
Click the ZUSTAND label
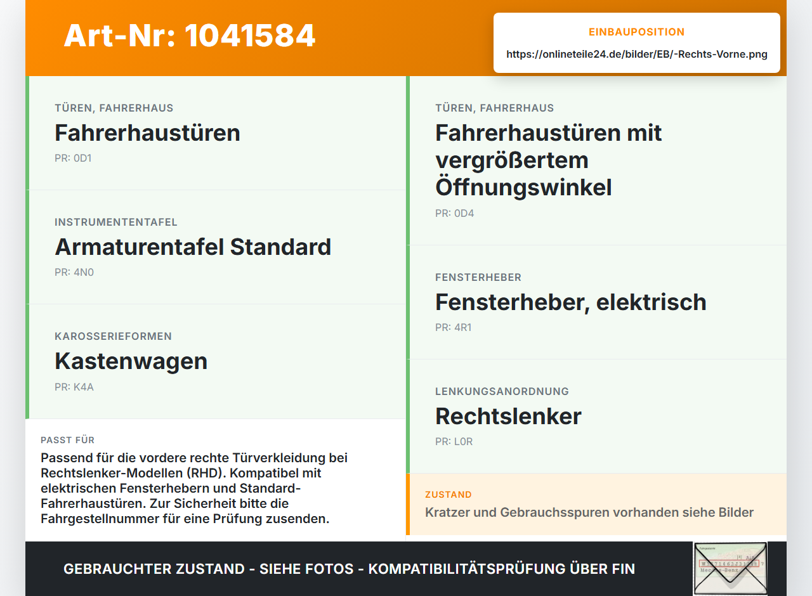click(449, 495)
